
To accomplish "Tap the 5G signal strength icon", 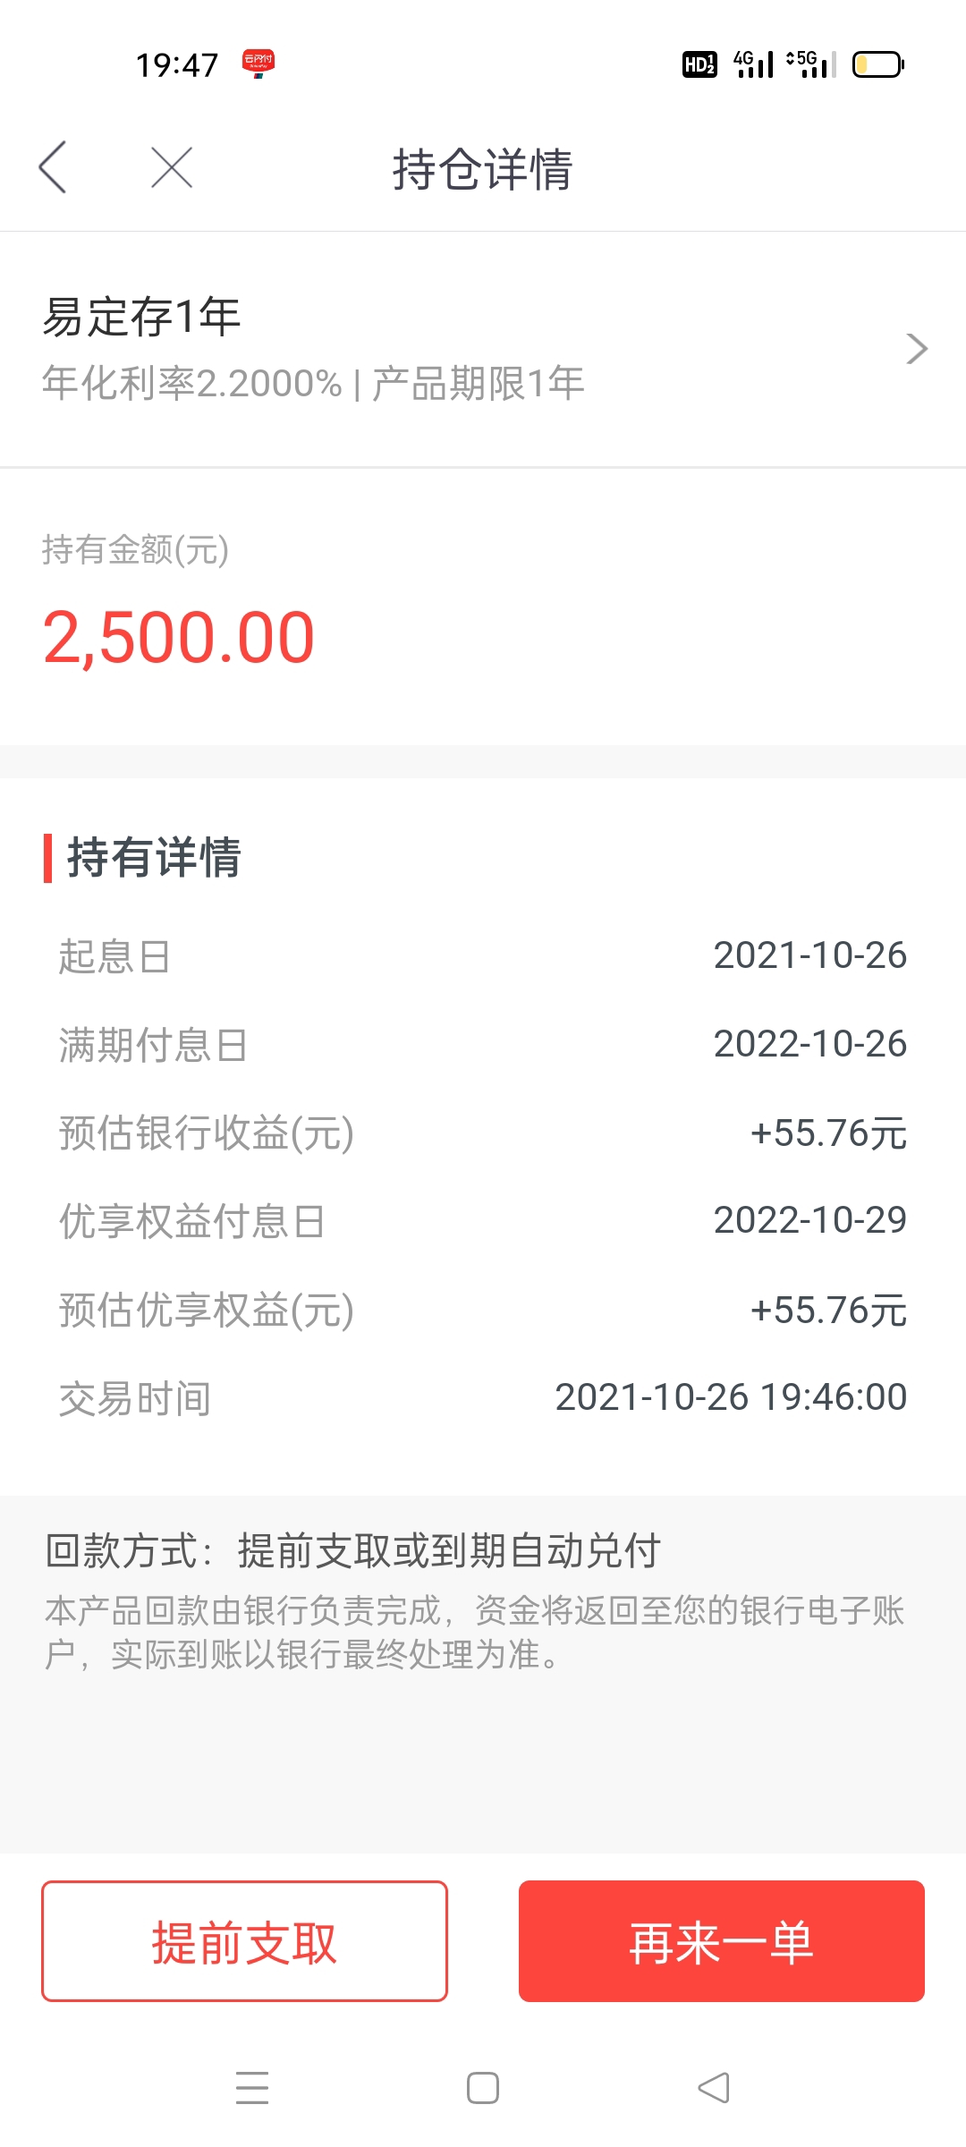I will (x=811, y=64).
